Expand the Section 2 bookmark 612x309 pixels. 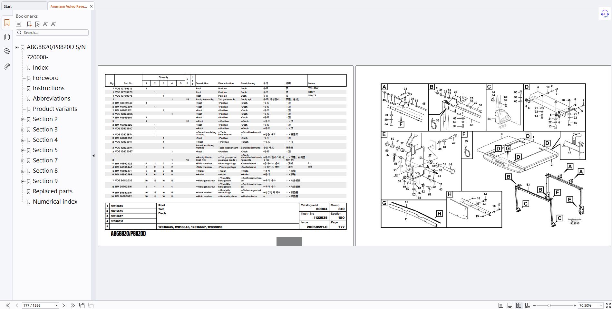click(23, 120)
